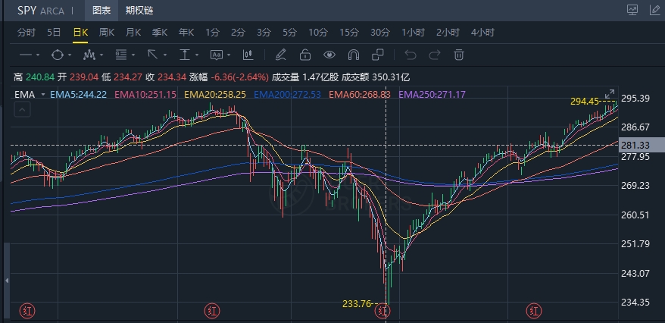Undo the last drawing action
The height and width of the screenshot is (323, 665).
pos(410,55)
